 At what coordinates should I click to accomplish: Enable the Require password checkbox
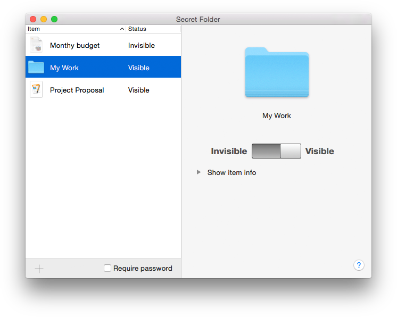coord(107,268)
